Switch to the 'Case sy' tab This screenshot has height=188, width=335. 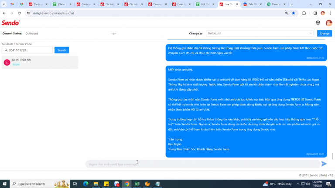tap(157, 4)
